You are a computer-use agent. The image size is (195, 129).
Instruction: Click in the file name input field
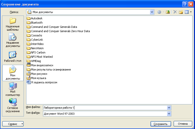(105, 108)
